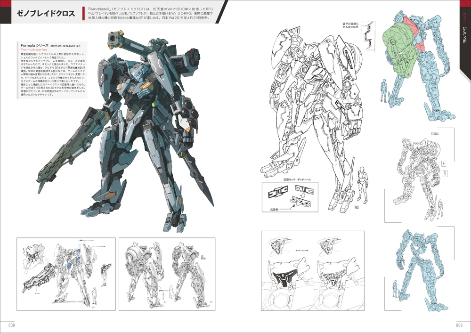Click the ゼノブレイドクロス title banner
This screenshot has width=471, height=333.
pyautogui.click(x=45, y=14)
